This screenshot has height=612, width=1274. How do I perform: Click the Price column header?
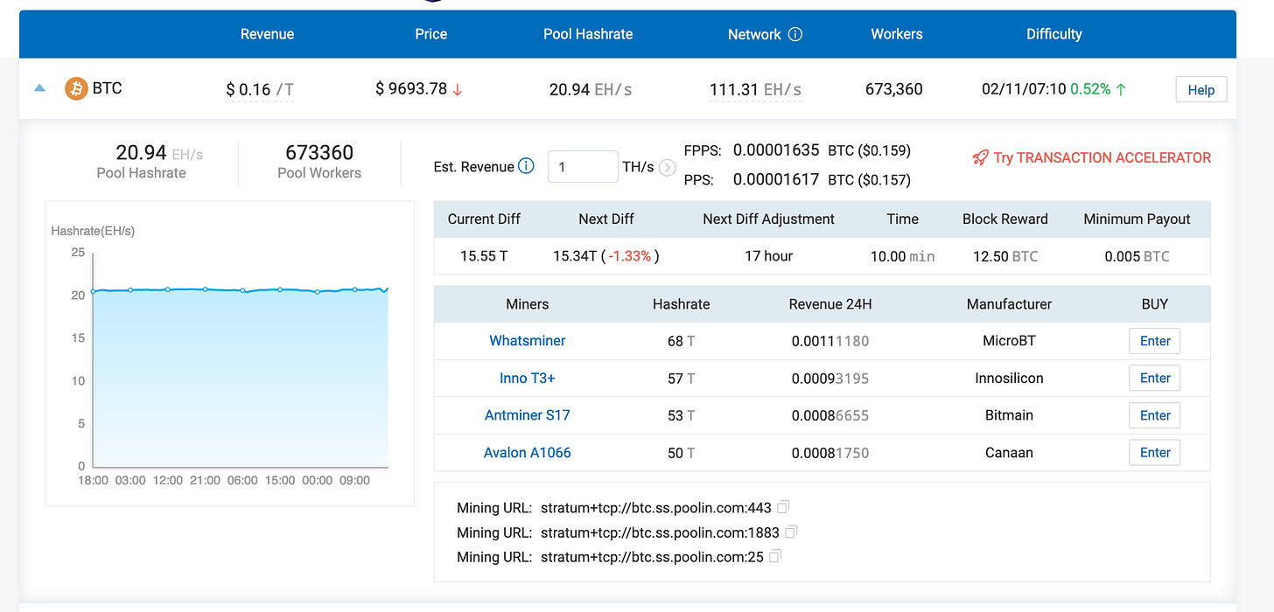431,34
